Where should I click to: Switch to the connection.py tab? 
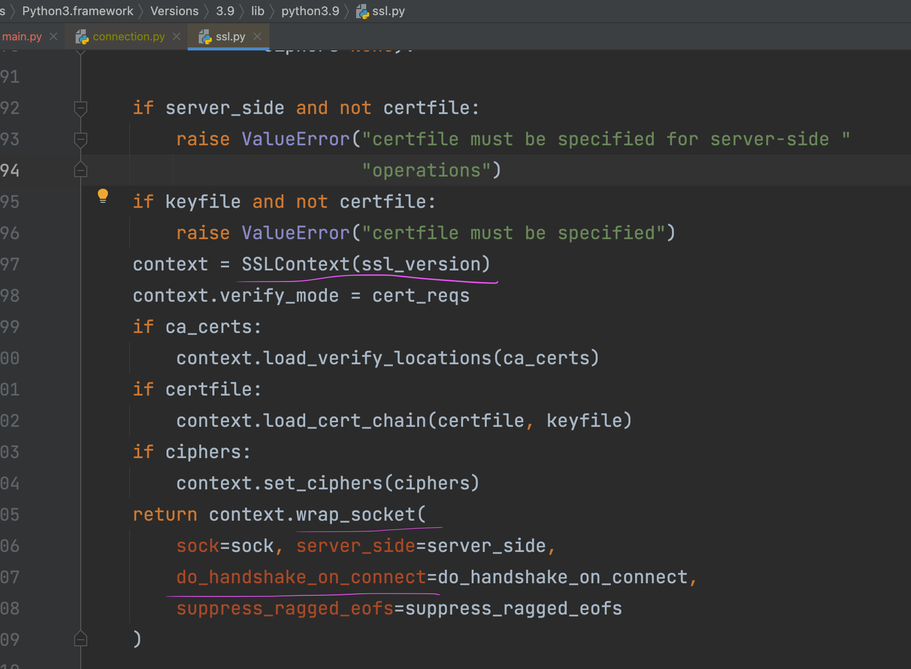coord(129,37)
